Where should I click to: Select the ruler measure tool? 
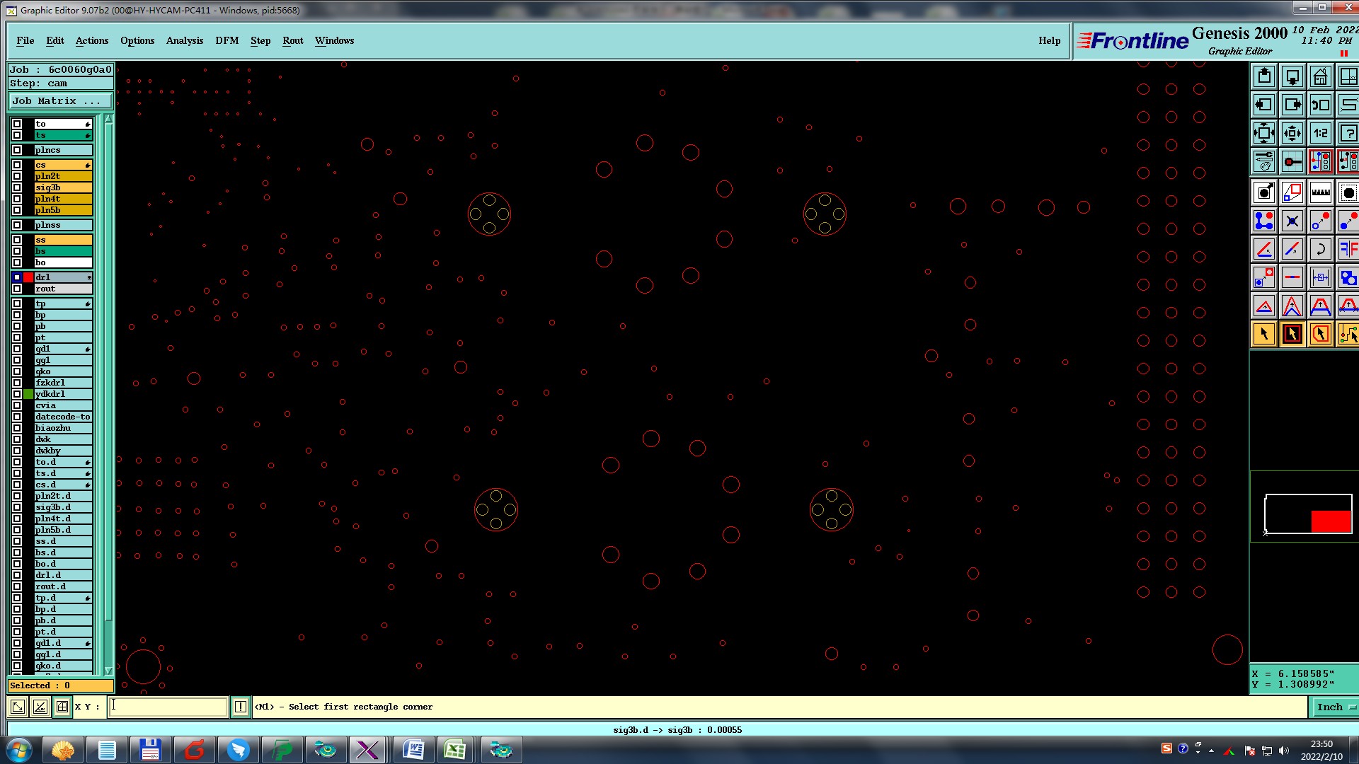(1320, 192)
